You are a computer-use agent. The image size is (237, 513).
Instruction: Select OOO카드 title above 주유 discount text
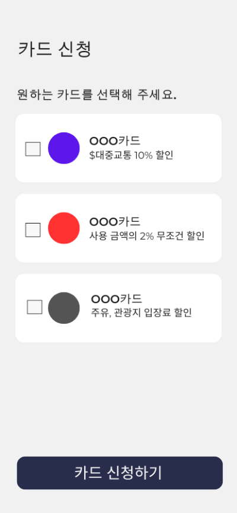click(116, 299)
